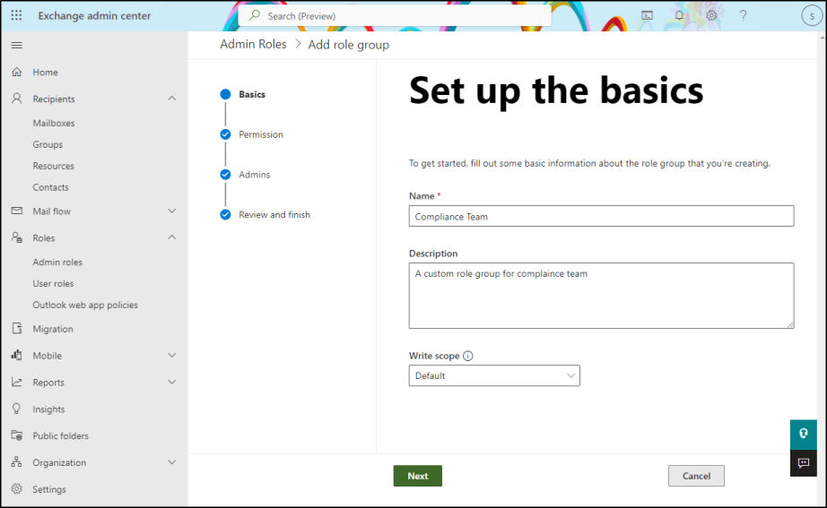
Task: Click the Reports chart icon
Action: click(17, 382)
